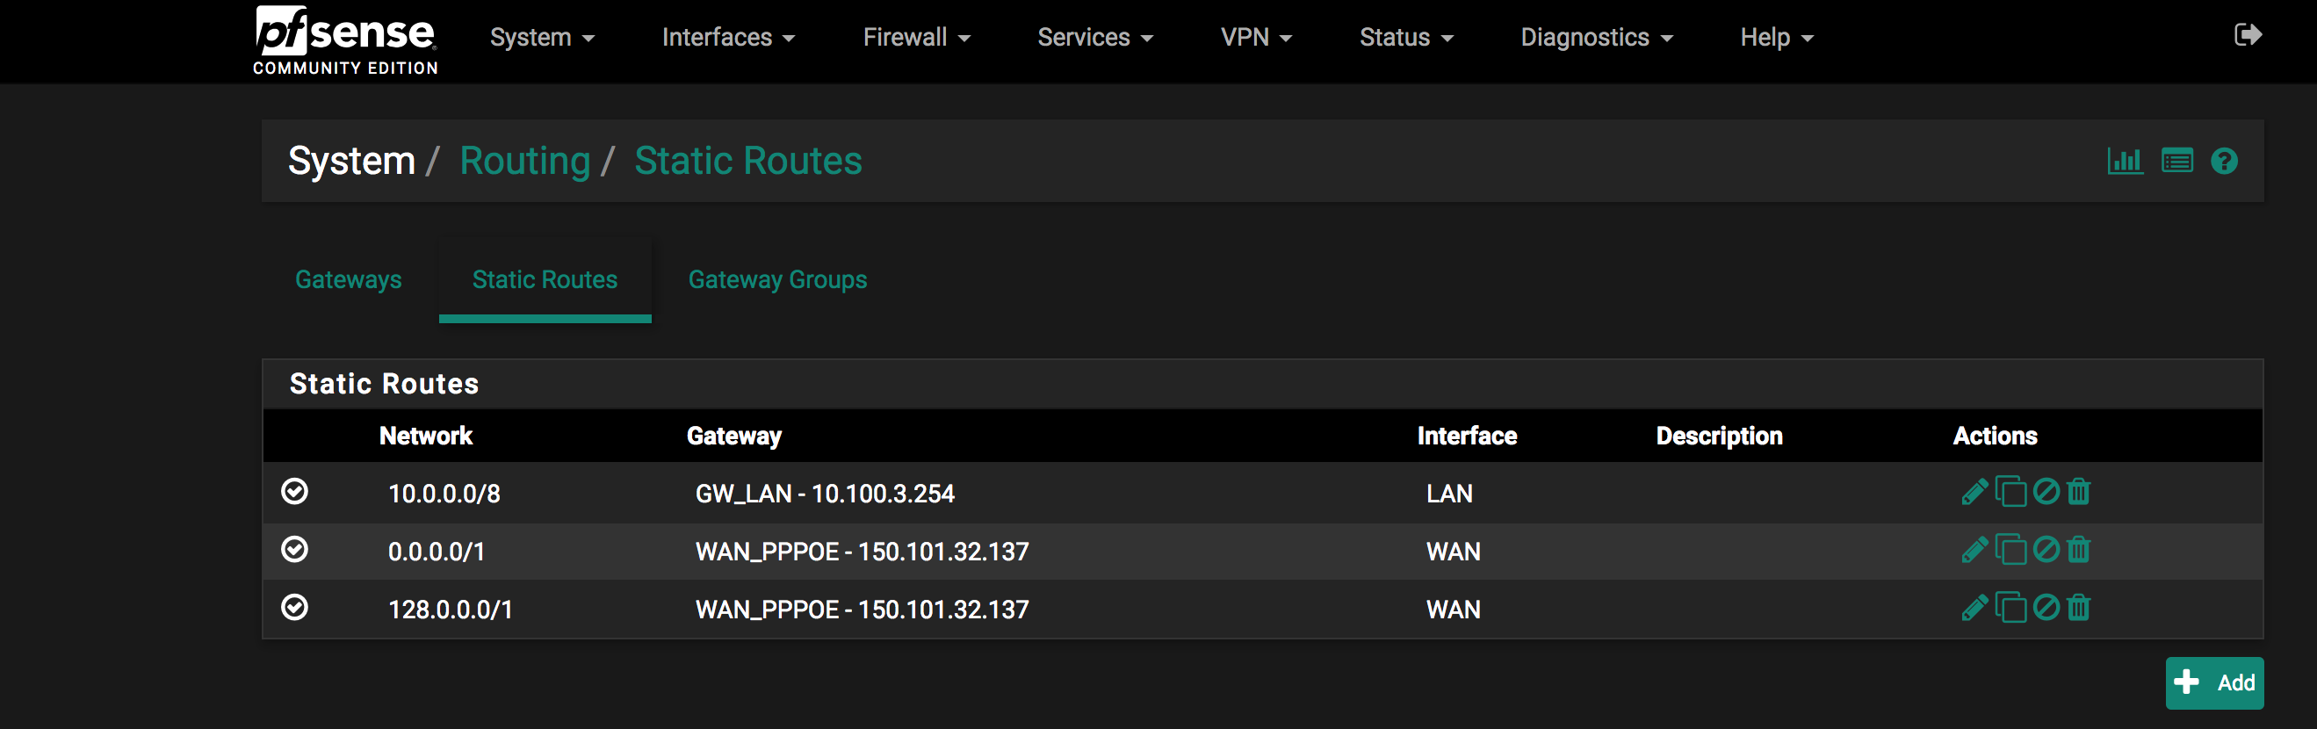Click the Actions column header

[1995, 436]
